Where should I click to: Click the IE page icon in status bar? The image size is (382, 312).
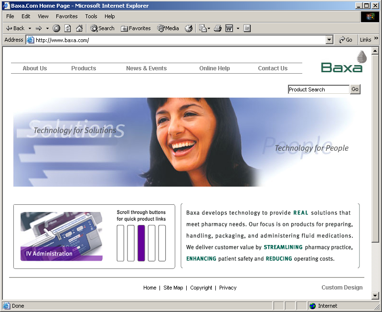click(6, 306)
